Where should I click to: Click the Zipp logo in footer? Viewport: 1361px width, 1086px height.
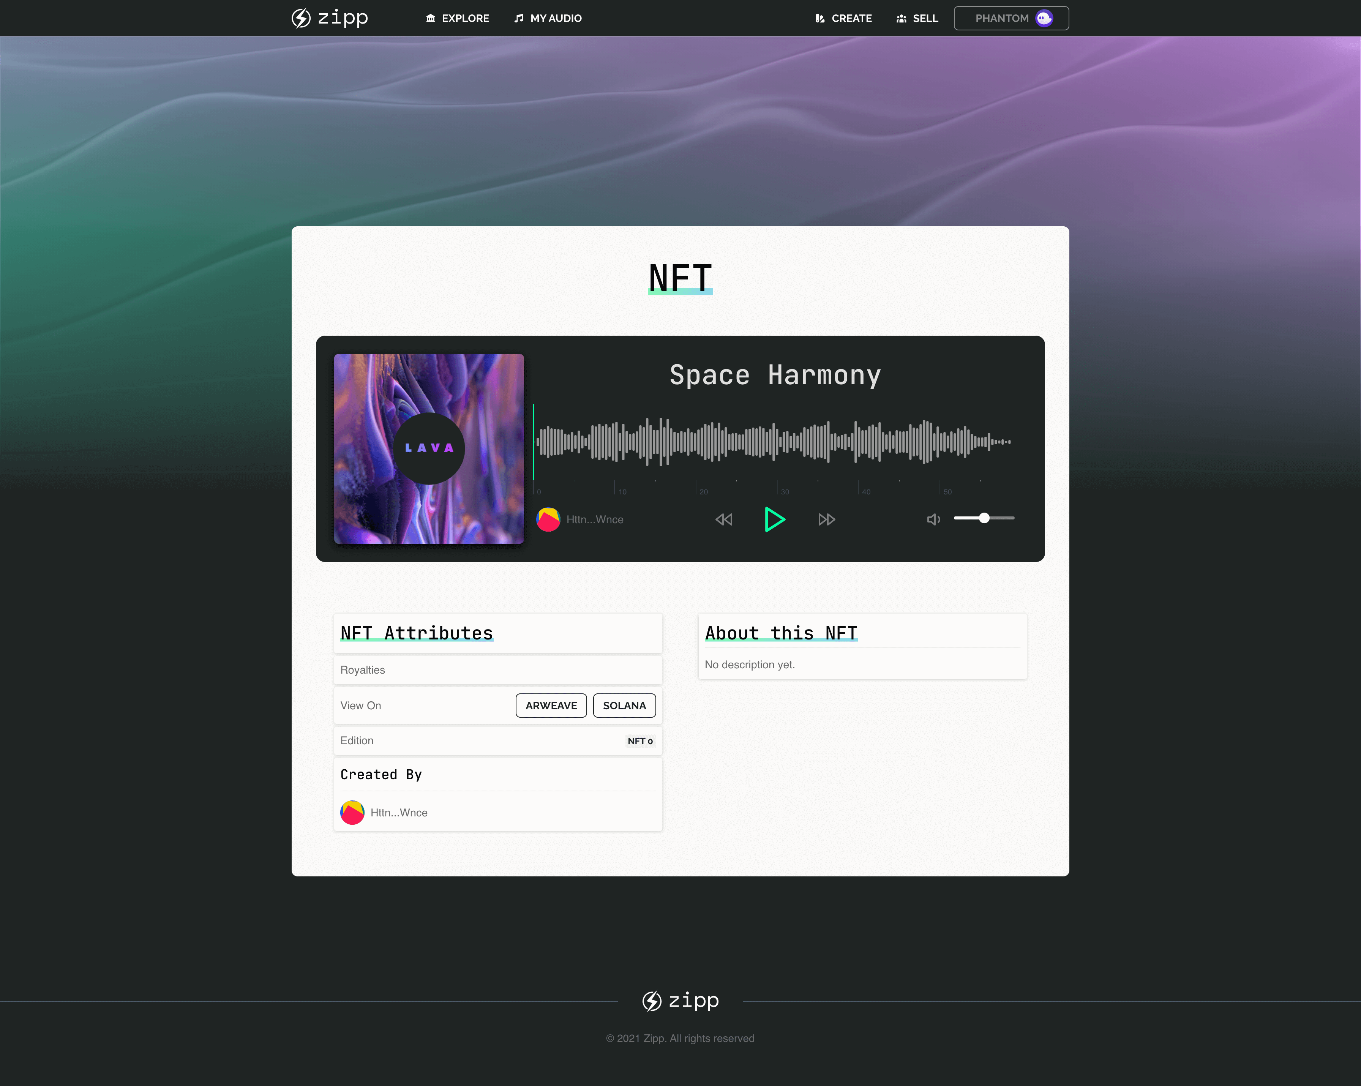pos(680,1001)
